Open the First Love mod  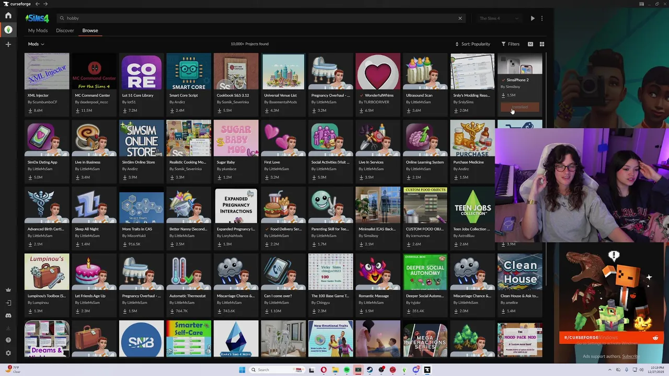click(283, 150)
